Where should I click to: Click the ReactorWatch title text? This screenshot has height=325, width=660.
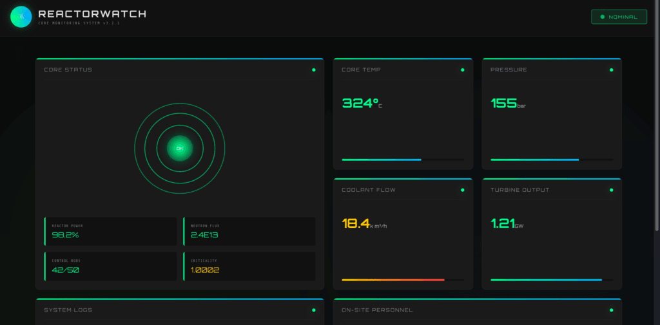pos(92,14)
